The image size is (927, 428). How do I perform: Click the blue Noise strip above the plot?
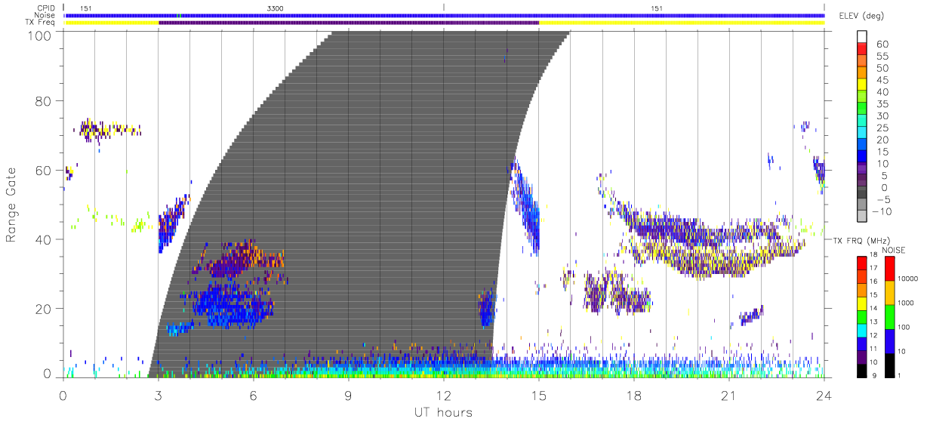444,15
